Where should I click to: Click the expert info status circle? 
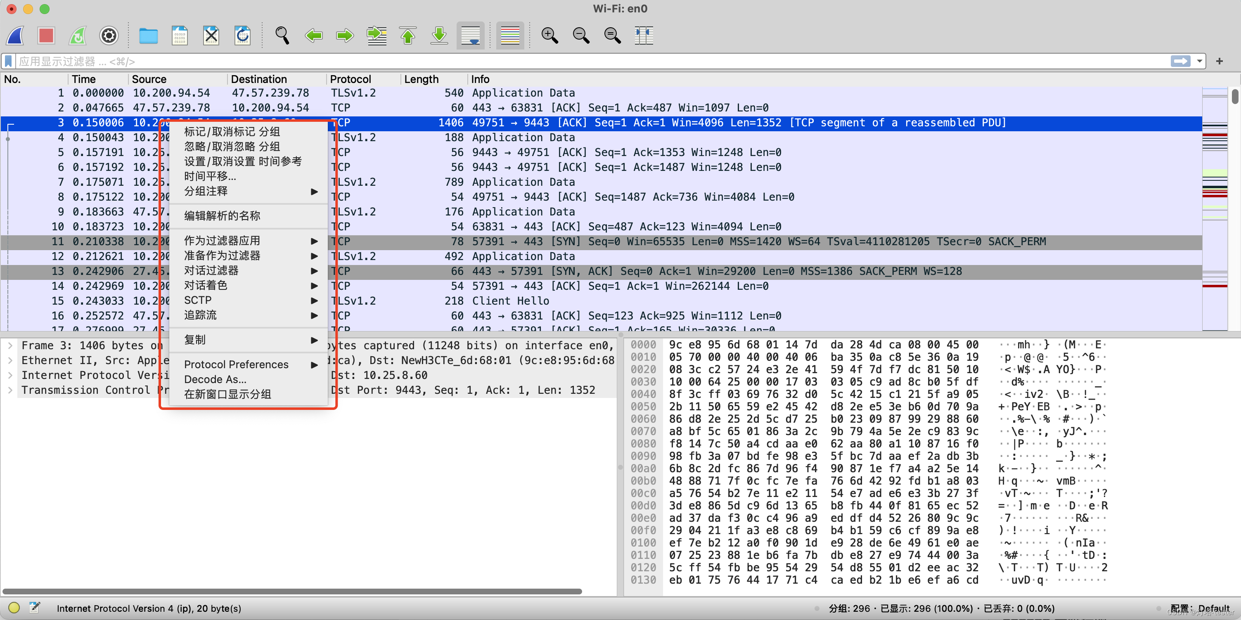[14, 608]
